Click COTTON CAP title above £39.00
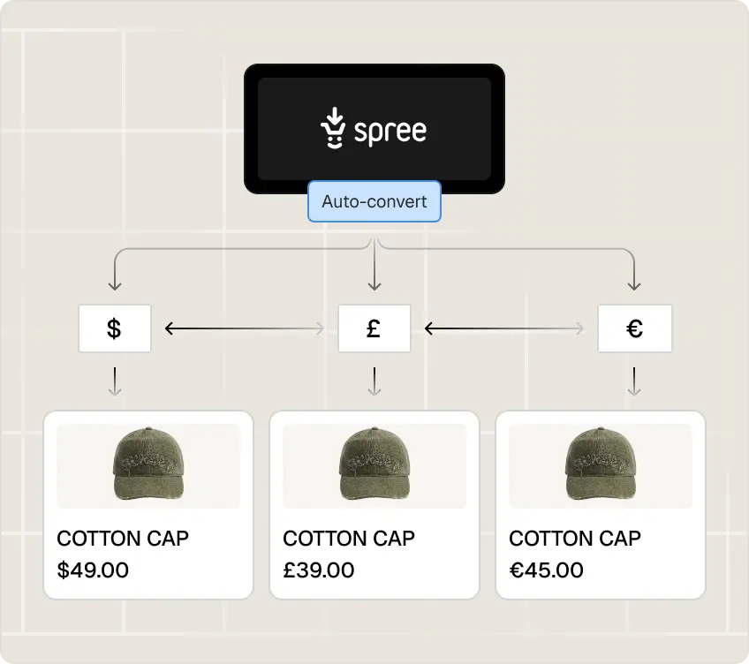 [349, 539]
